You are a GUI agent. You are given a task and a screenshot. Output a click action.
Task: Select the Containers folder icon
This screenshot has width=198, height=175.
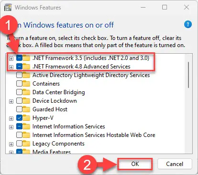point(26,84)
